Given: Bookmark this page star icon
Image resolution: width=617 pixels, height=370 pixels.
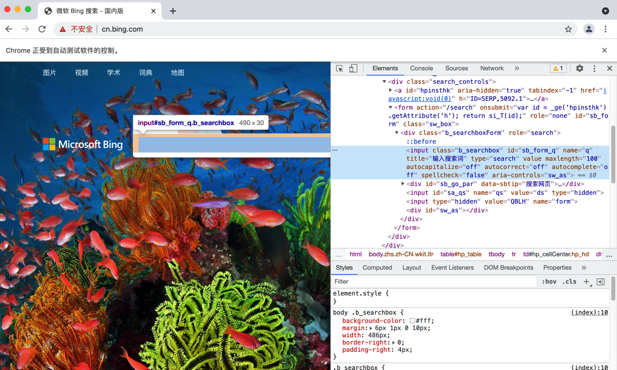Looking at the screenshot, I should pos(568,29).
